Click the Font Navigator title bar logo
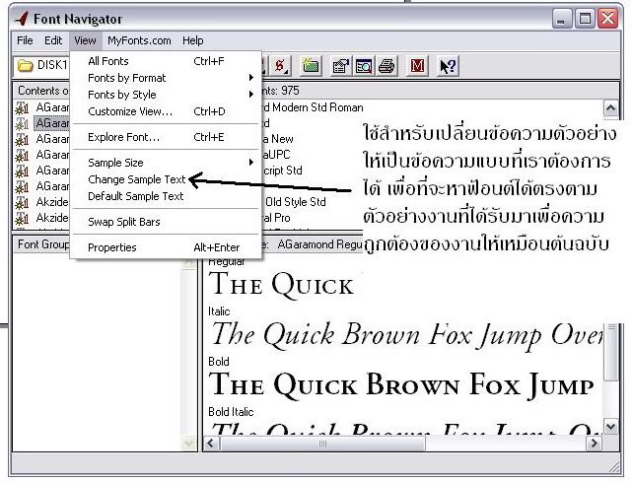The width and height of the screenshot is (632, 482). (22, 19)
